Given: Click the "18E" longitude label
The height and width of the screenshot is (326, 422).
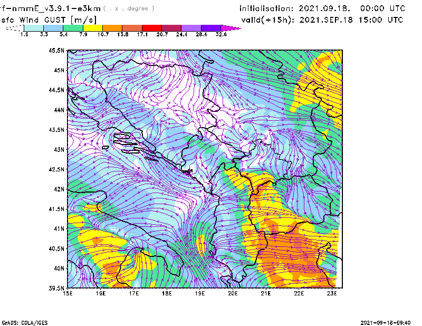Looking at the screenshot, I should click(x=167, y=293).
